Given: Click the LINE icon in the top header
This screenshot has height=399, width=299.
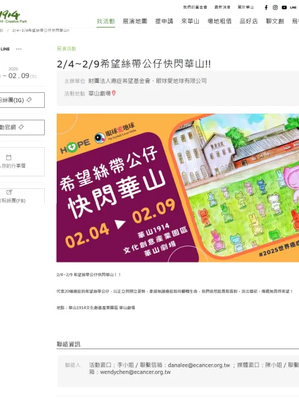Looking at the screenshot, I should 293,7.
